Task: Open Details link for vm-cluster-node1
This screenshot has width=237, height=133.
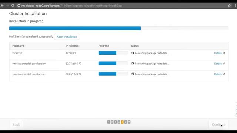Action: point(218,64)
